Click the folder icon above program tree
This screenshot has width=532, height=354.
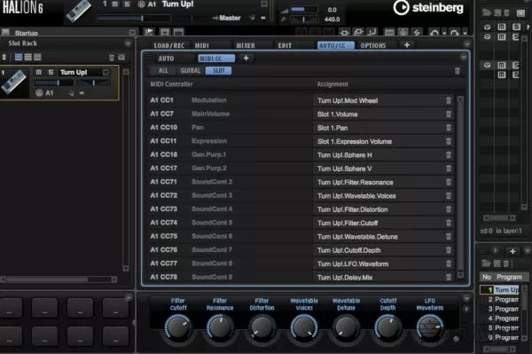tap(487, 13)
